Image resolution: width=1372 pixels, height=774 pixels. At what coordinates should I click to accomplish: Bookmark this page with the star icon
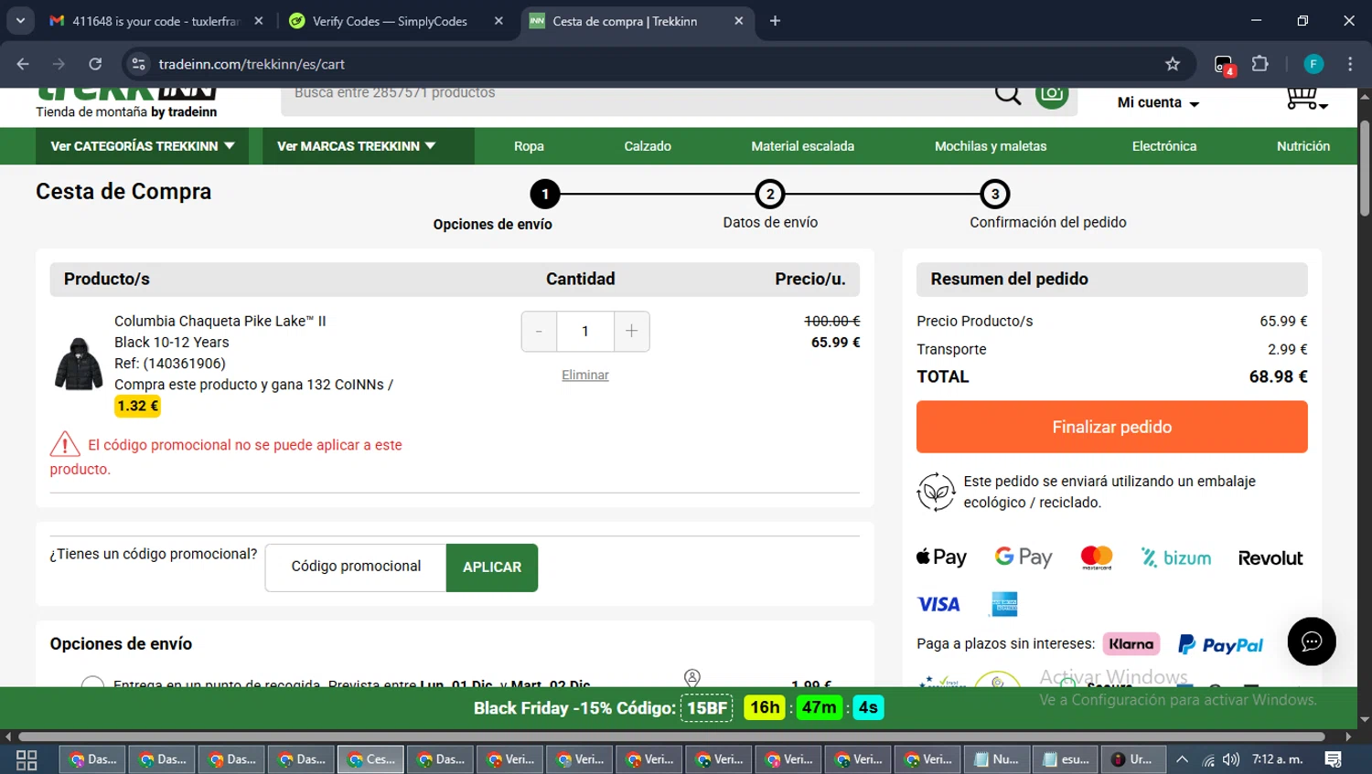1173,64
